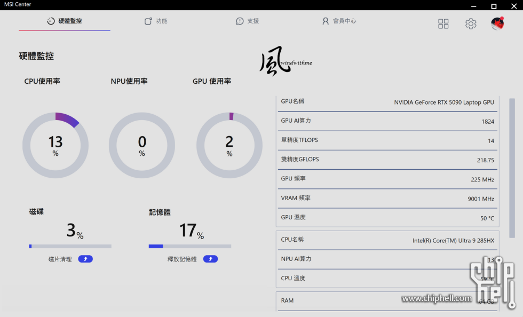Click the 記憶體 17% usage value
The image size is (523, 317).
[x=192, y=231]
